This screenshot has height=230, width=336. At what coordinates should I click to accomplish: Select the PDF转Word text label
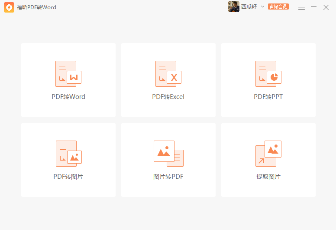[68, 97]
